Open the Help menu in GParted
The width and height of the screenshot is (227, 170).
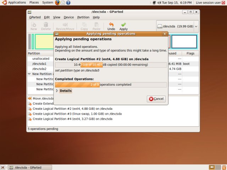(96, 17)
